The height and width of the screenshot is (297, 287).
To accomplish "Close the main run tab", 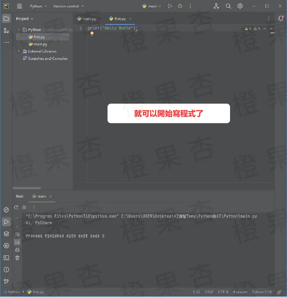I will [51, 196].
